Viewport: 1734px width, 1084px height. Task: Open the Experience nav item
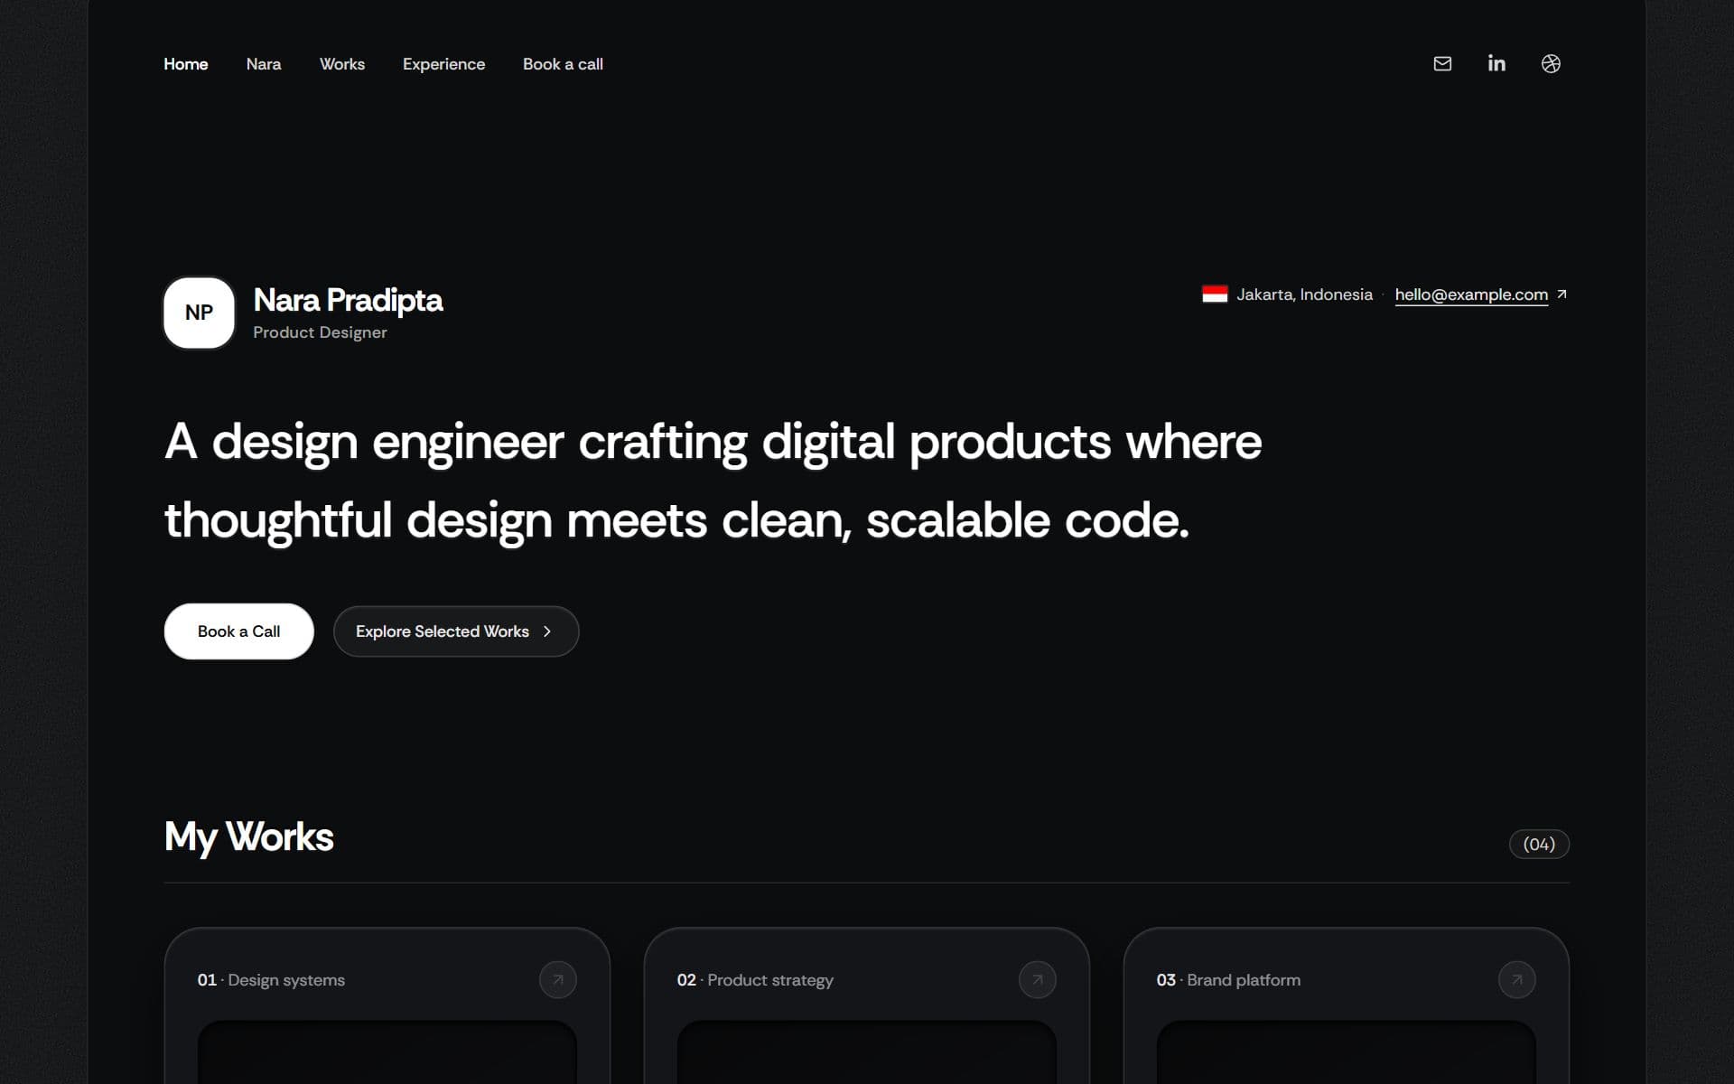click(x=443, y=64)
